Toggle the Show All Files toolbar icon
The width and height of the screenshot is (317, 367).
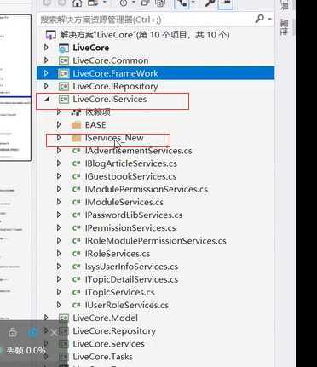pyautogui.click(x=160, y=3)
